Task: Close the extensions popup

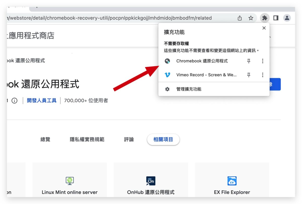Action: (264, 28)
